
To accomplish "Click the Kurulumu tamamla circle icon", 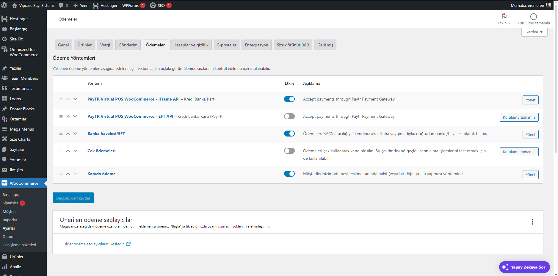I will click(x=534, y=17).
